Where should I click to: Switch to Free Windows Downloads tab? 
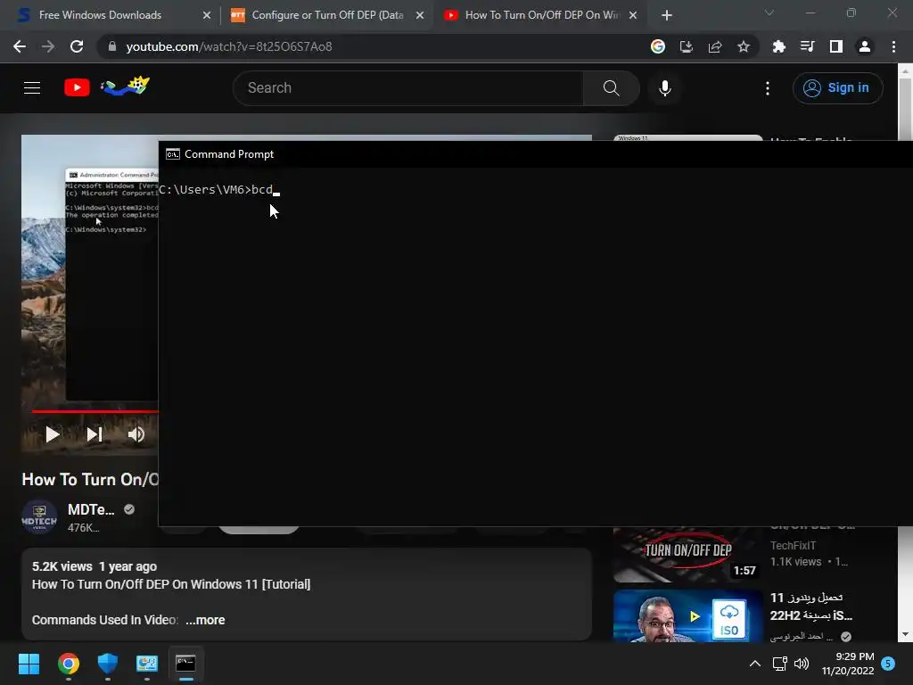100,15
